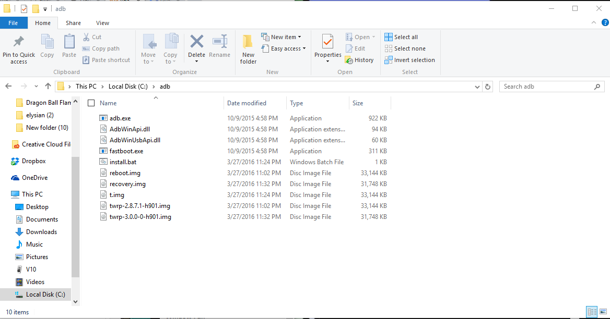Viewport: 610px width, 319px height.
Task: Click the Invert selection button
Action: click(409, 59)
